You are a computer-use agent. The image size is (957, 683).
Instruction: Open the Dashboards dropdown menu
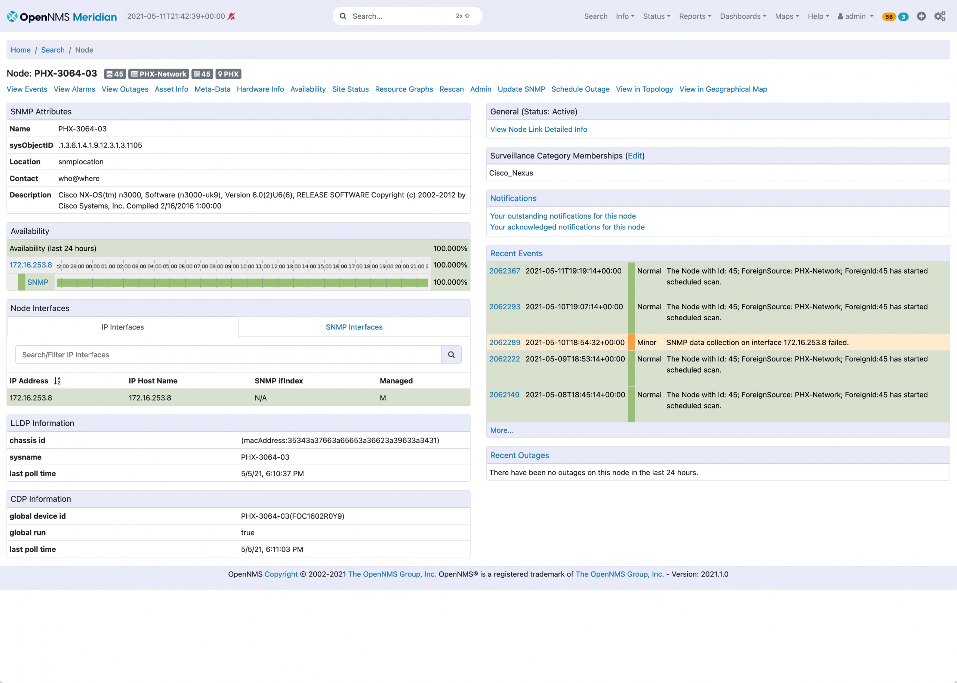click(743, 16)
